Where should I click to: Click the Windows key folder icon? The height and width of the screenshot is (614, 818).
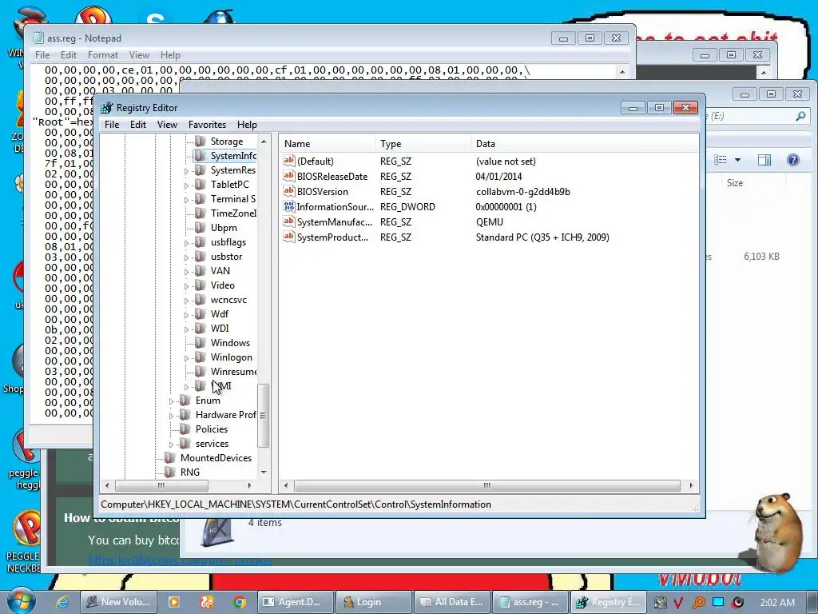pyautogui.click(x=200, y=342)
